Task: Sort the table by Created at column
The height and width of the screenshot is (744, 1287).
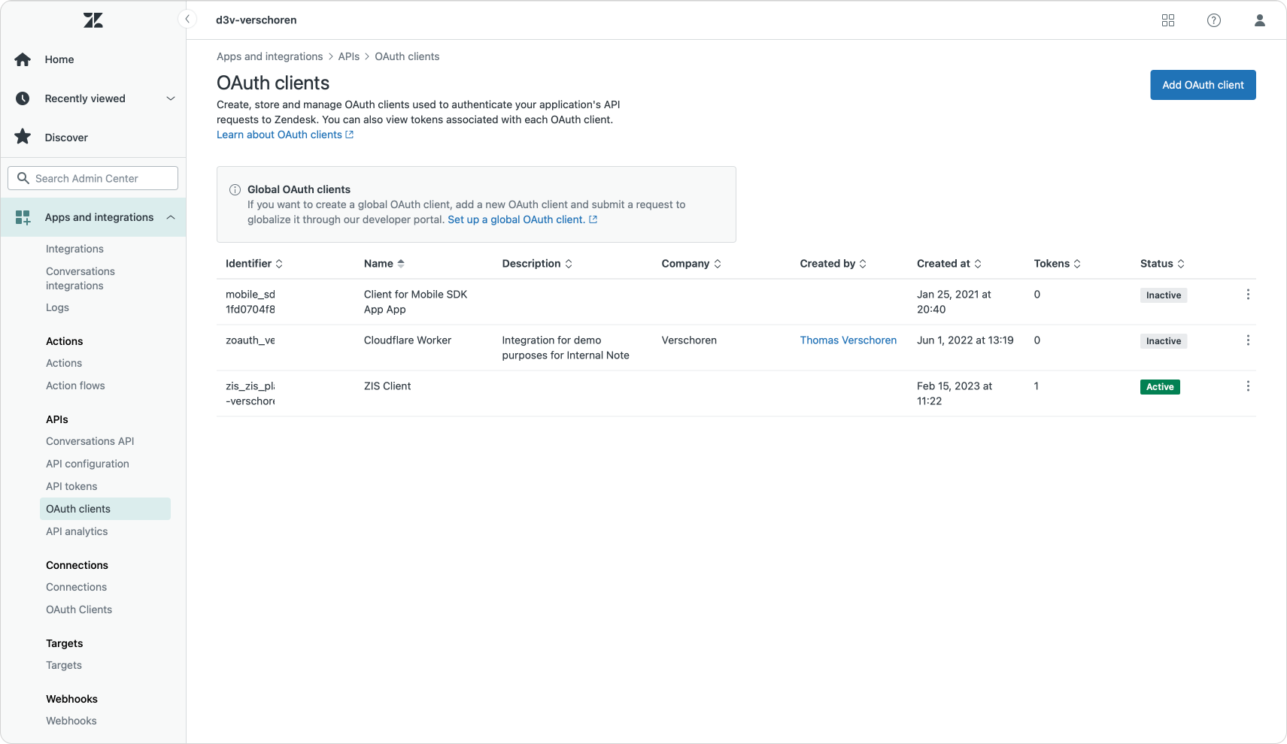Action: [x=949, y=264]
